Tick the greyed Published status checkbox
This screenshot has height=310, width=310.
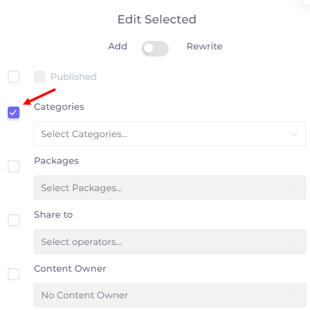[40, 77]
